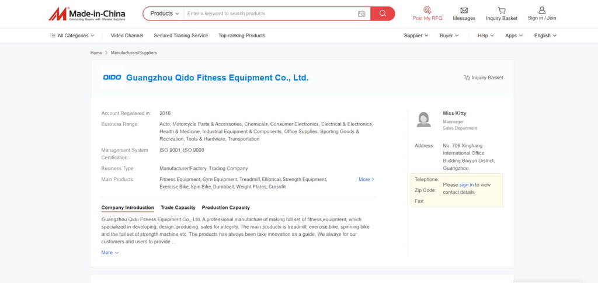Expand More under Company Introduction text
The height and width of the screenshot is (283, 598).
pyautogui.click(x=110, y=253)
